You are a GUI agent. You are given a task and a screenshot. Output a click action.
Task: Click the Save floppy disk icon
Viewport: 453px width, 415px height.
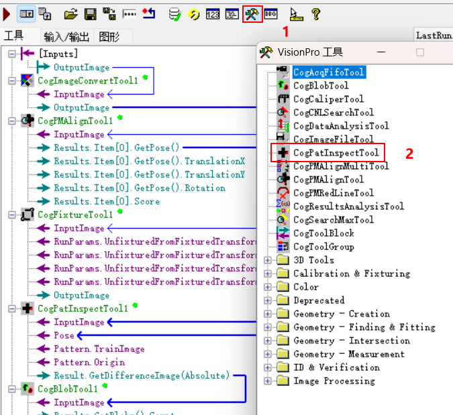point(90,14)
